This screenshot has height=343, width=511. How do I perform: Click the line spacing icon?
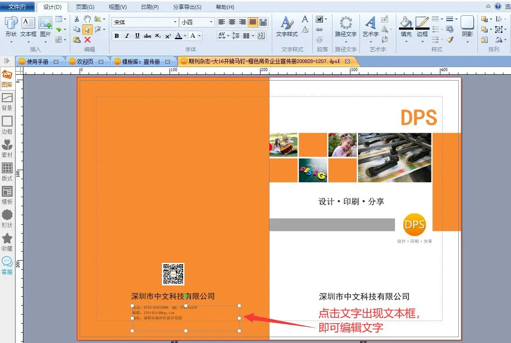click(236, 36)
